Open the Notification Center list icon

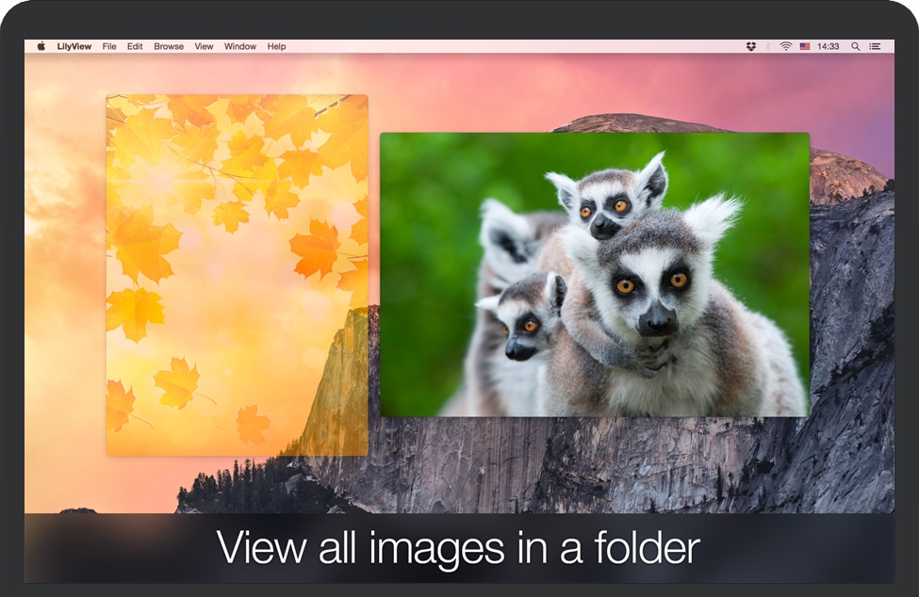point(875,46)
